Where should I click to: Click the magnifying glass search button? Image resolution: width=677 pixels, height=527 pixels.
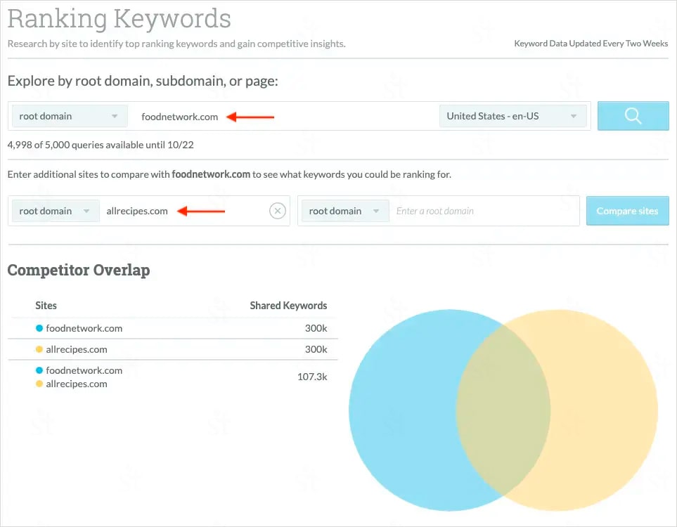click(x=633, y=116)
